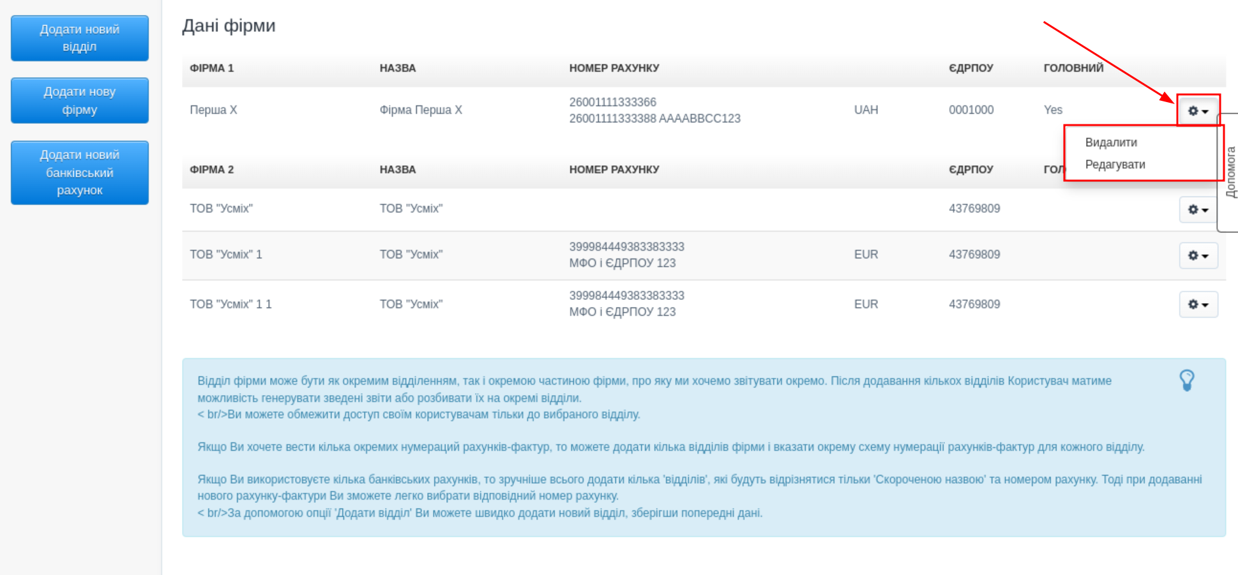Select account number 26001111333366
This screenshot has width=1238, height=575.
612,102
